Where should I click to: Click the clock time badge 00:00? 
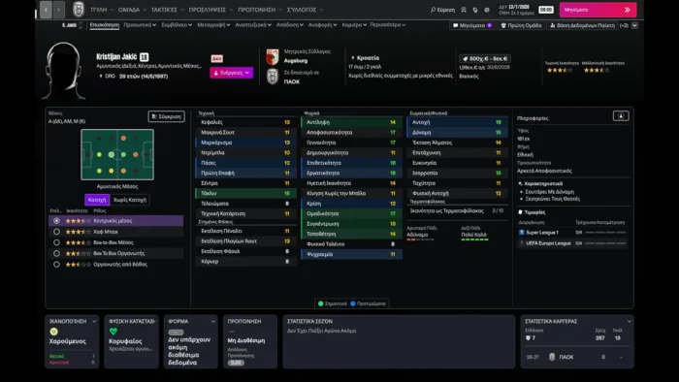[545, 10]
